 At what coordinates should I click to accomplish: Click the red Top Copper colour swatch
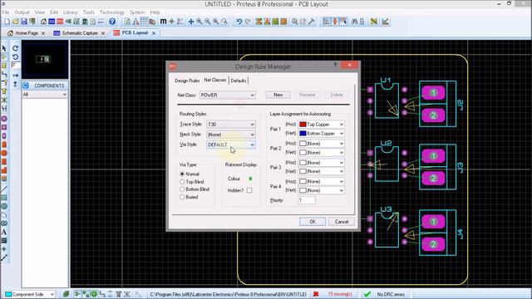[303, 125]
